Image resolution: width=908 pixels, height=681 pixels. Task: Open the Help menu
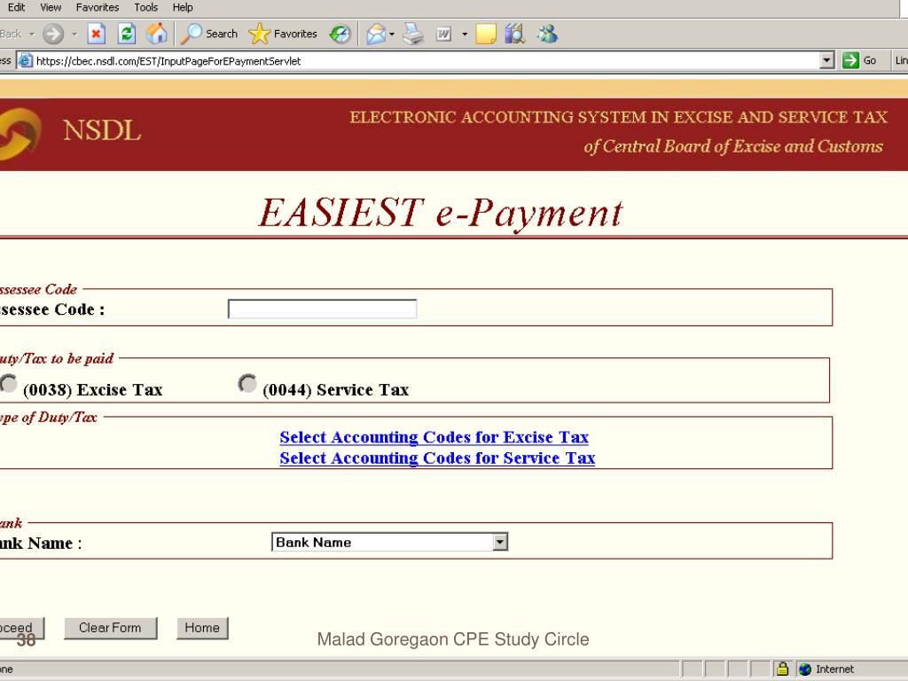pos(183,7)
